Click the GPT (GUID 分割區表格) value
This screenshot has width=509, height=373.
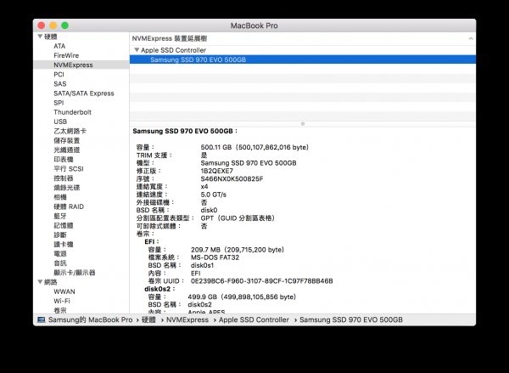[238, 218]
